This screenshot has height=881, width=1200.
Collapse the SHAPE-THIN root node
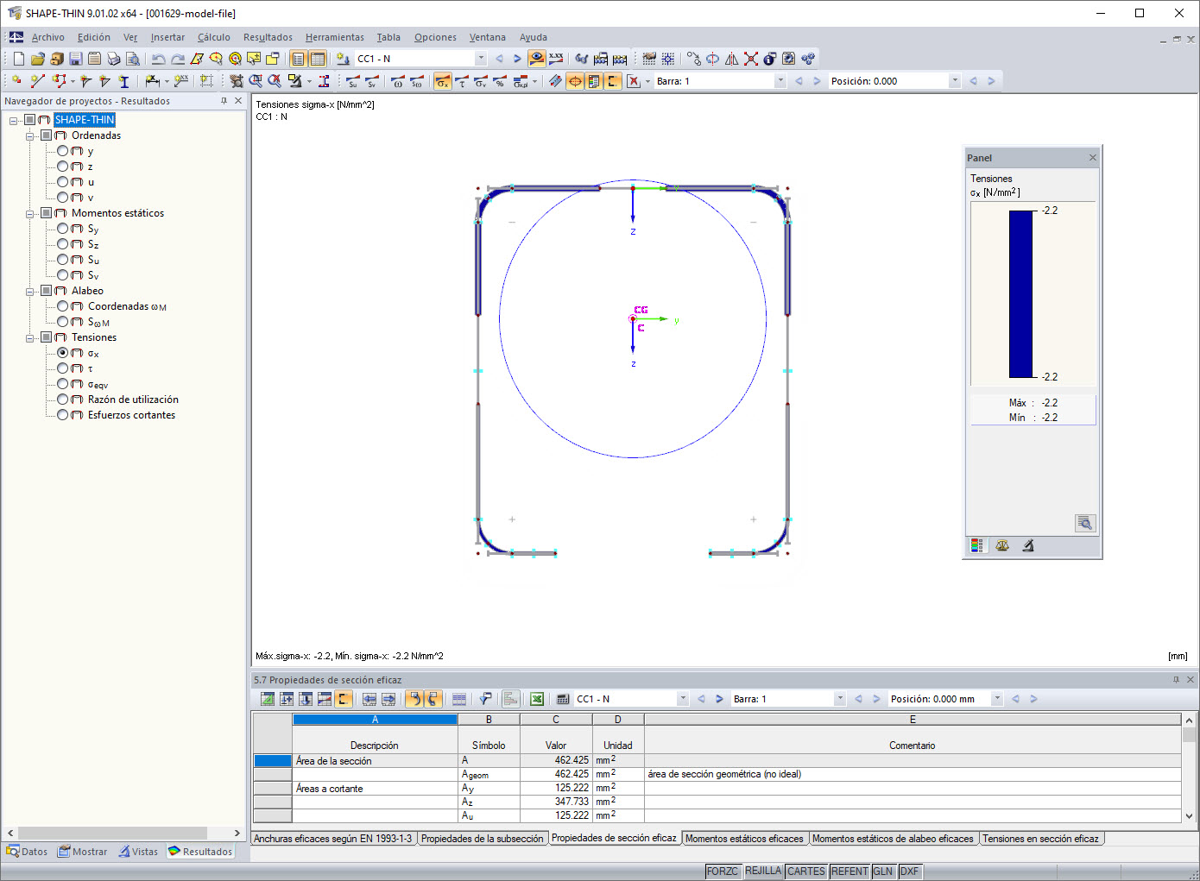[14, 121]
